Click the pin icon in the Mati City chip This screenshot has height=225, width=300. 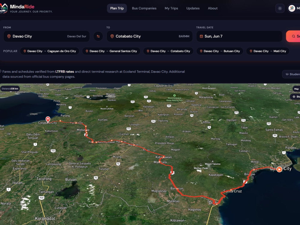pos(251,51)
